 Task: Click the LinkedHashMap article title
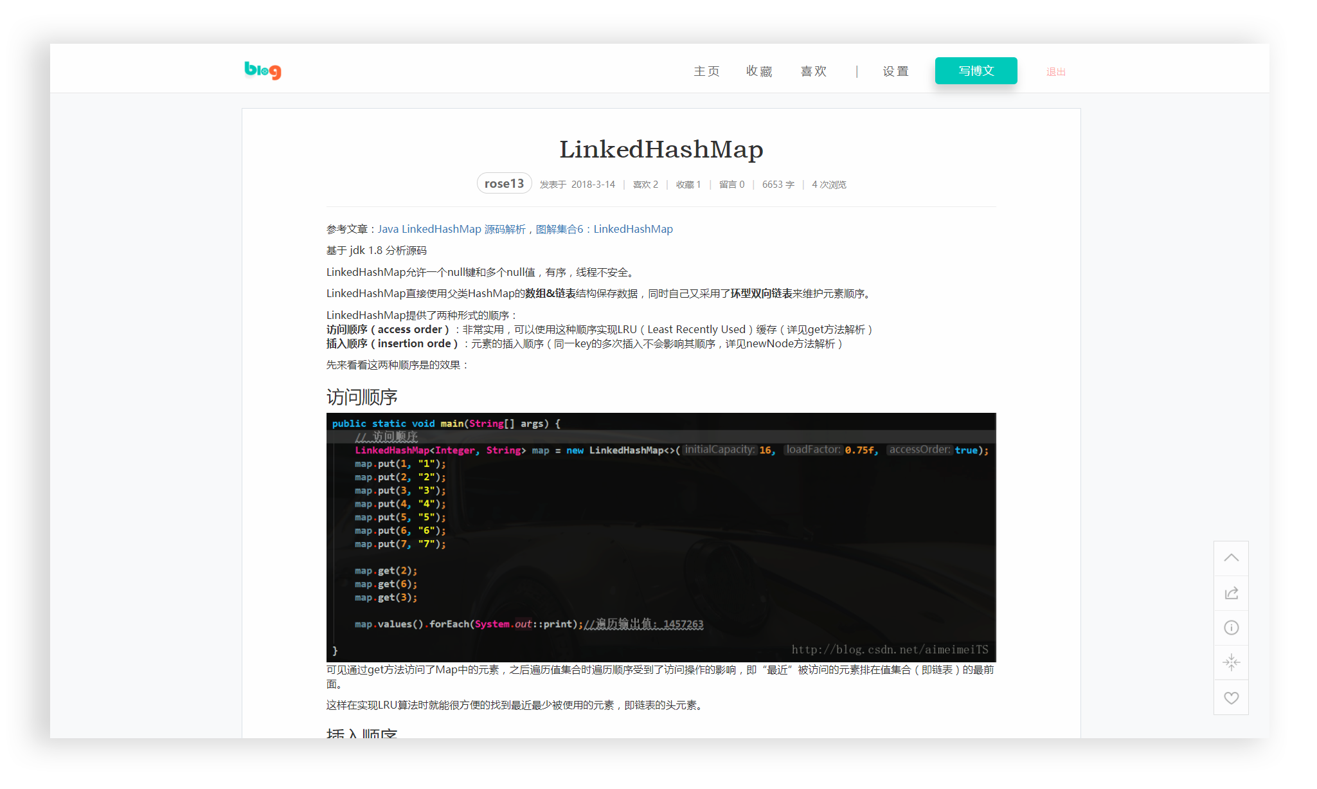[661, 149]
